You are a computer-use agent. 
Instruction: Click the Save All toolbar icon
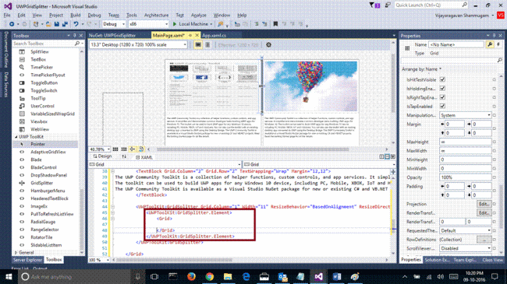tap(65, 24)
